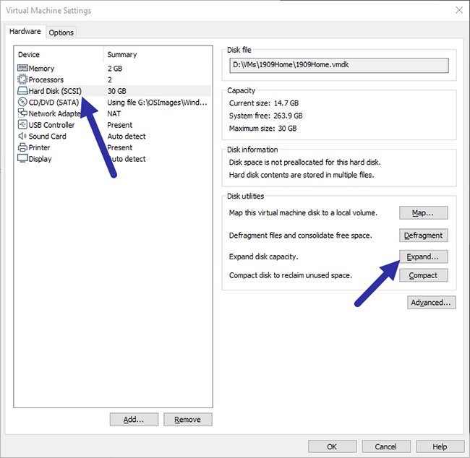Click the Printer device icon
470x458 pixels.
(22, 147)
